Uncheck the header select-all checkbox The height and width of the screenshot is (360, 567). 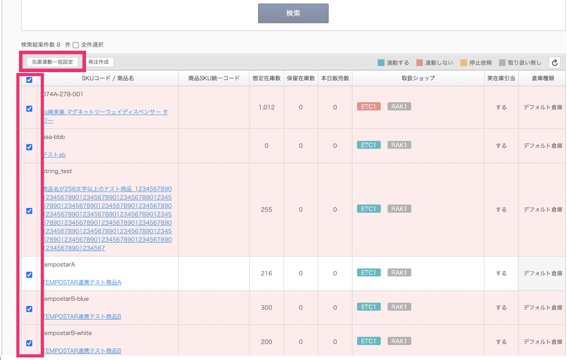point(29,79)
